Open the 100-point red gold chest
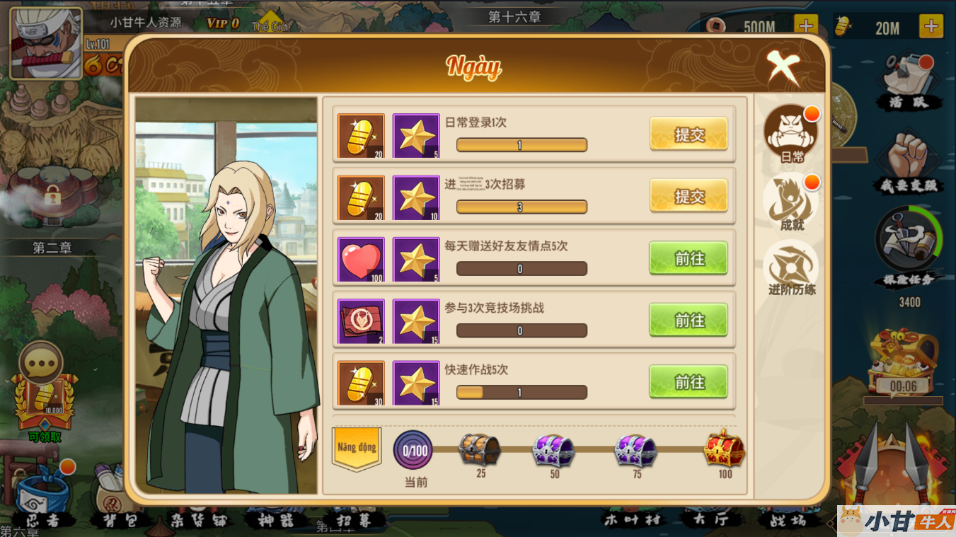 725,449
